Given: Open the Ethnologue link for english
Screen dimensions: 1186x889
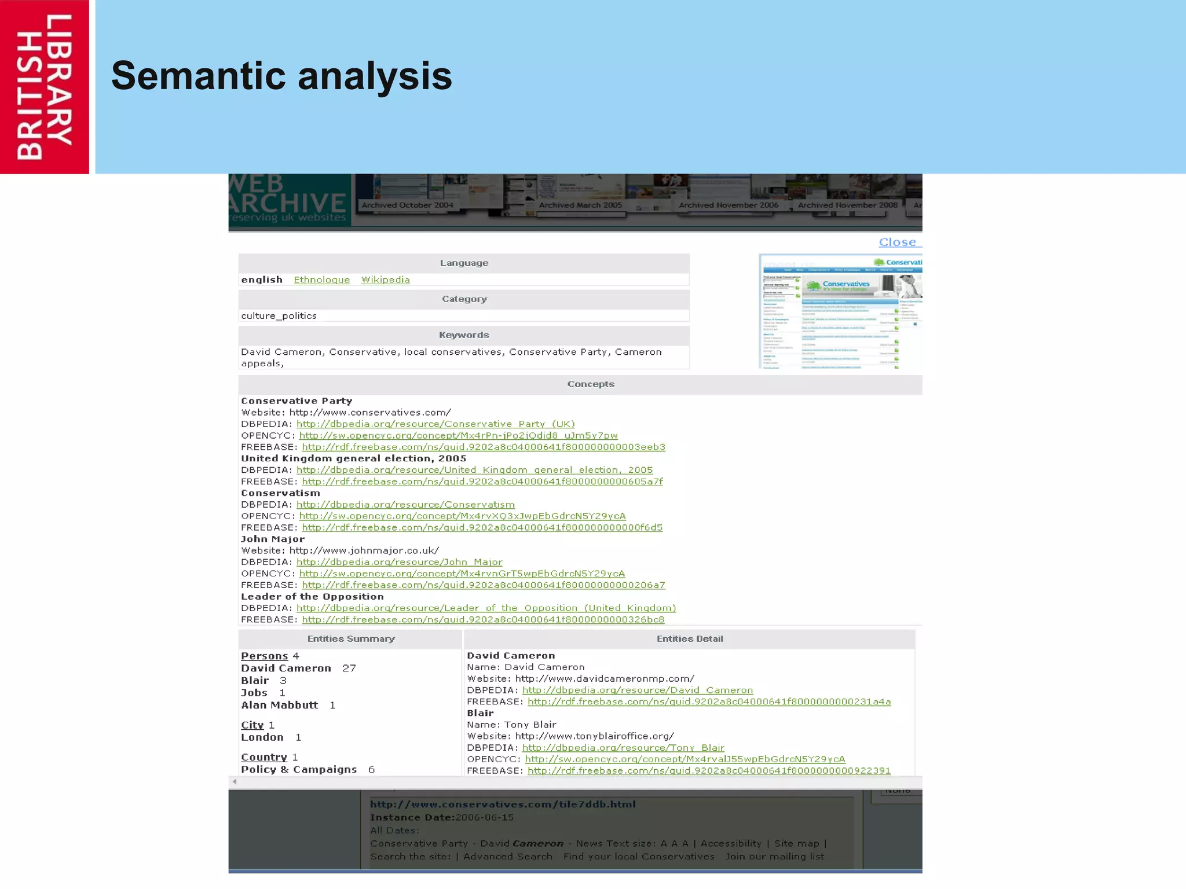Looking at the screenshot, I should click(322, 280).
